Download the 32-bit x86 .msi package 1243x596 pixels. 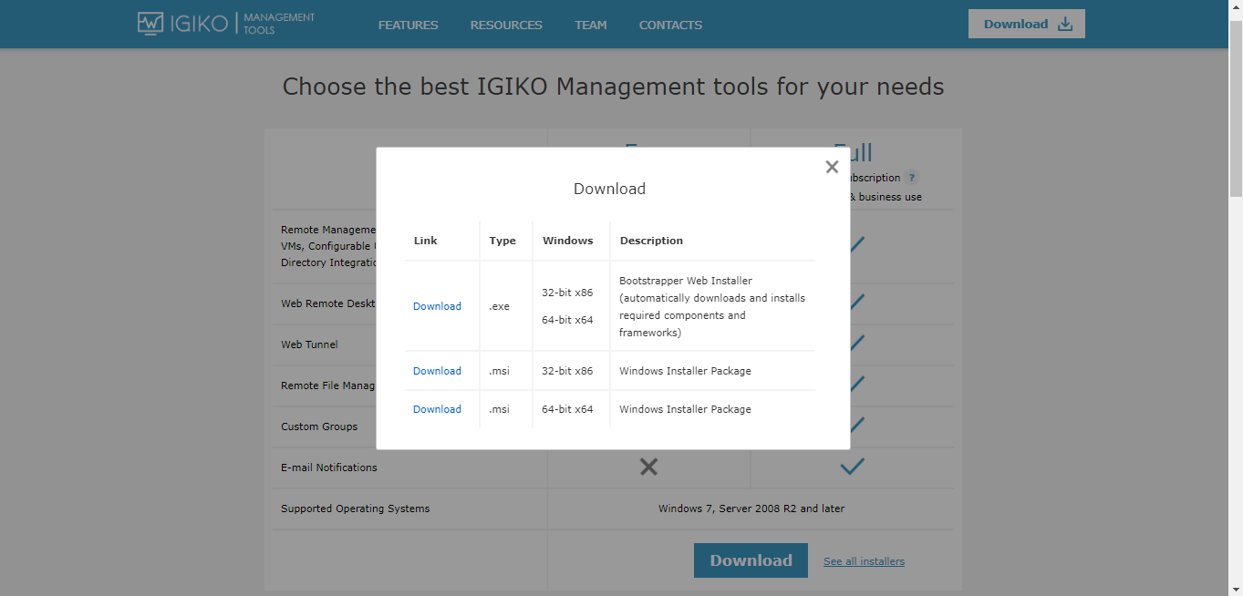coord(437,371)
